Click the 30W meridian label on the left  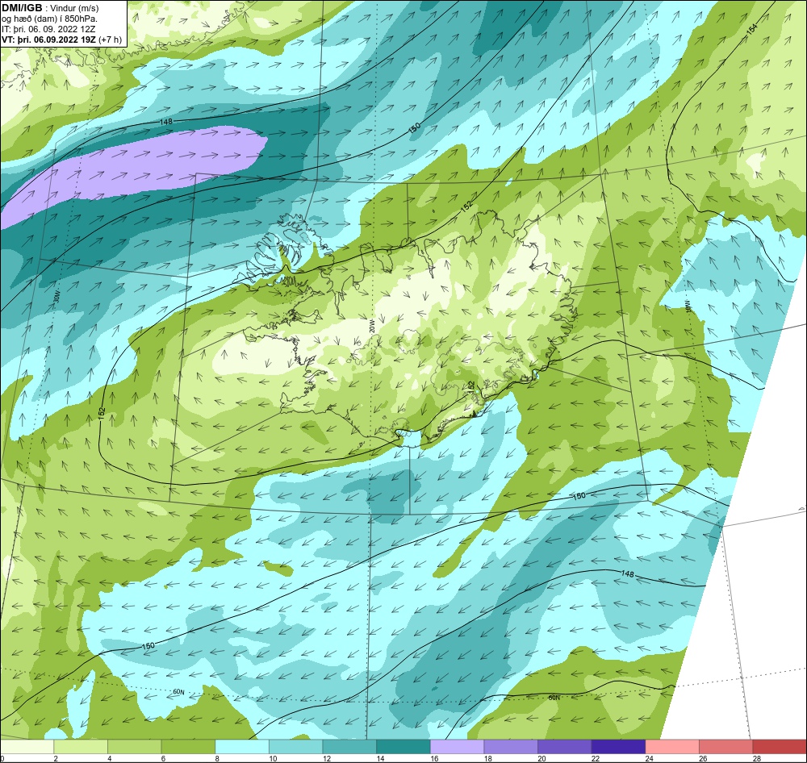(56, 296)
